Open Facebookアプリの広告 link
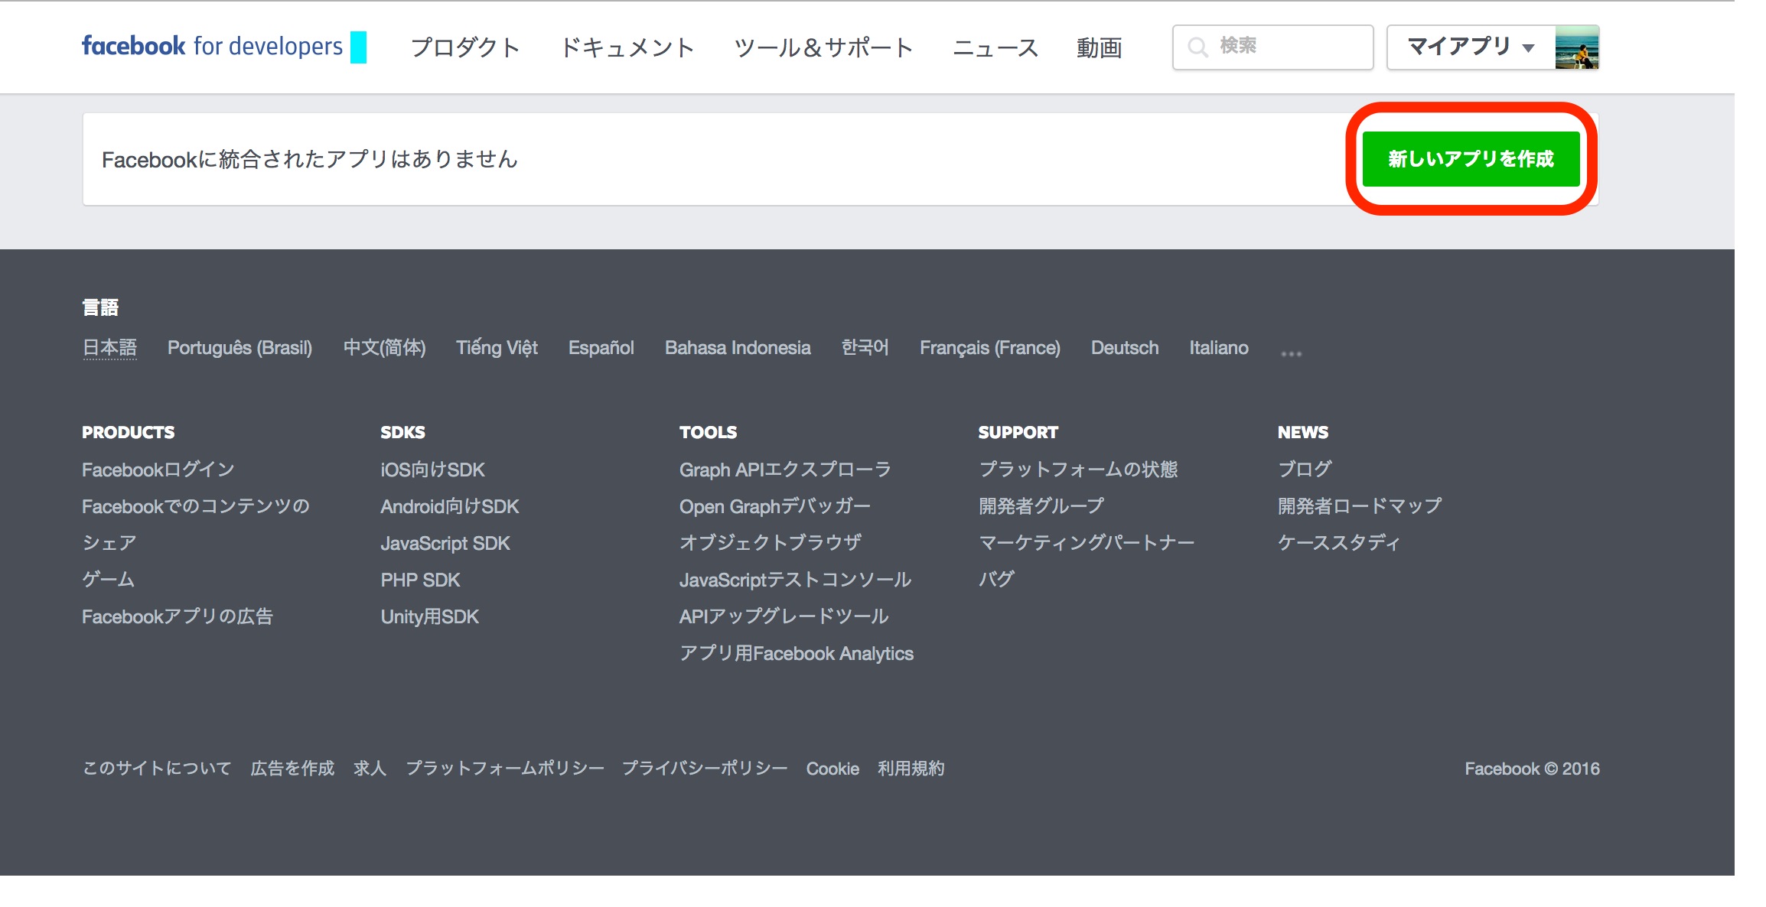 tap(178, 616)
